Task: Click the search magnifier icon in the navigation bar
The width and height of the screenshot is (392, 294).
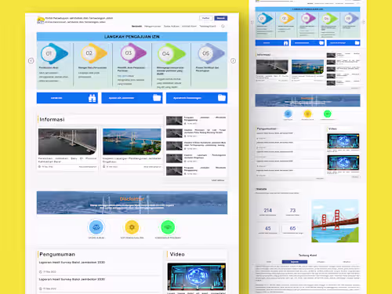Action: tap(223, 26)
